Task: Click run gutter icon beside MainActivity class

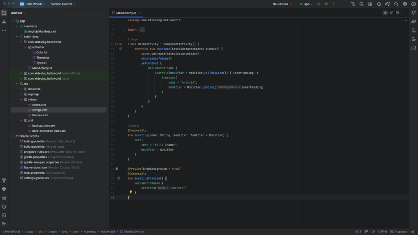Action: tap(116, 44)
